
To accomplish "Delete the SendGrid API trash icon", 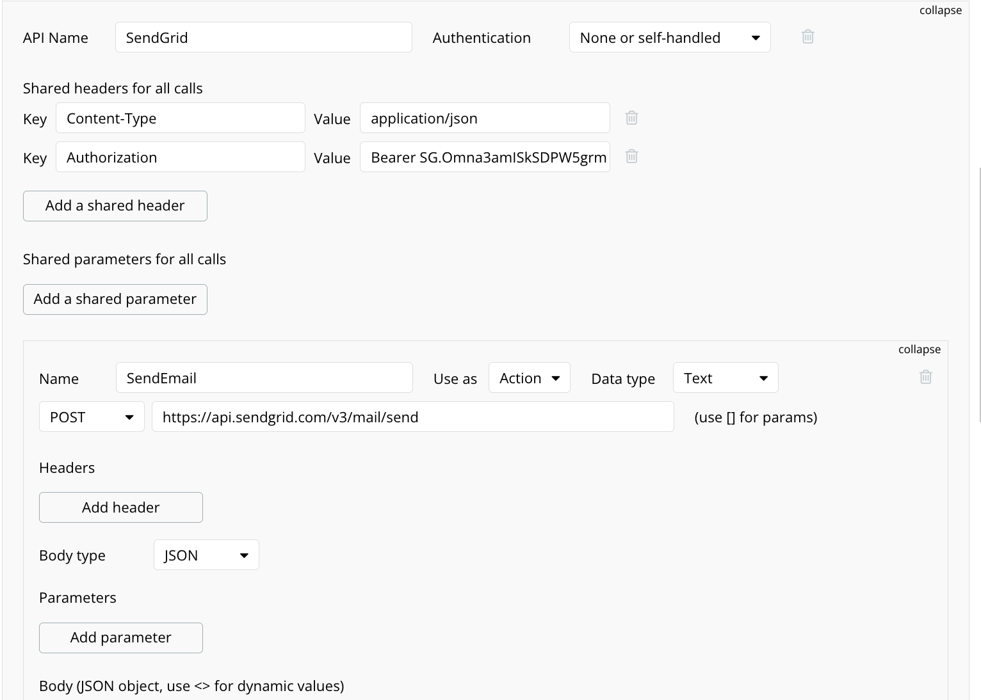I will point(807,37).
